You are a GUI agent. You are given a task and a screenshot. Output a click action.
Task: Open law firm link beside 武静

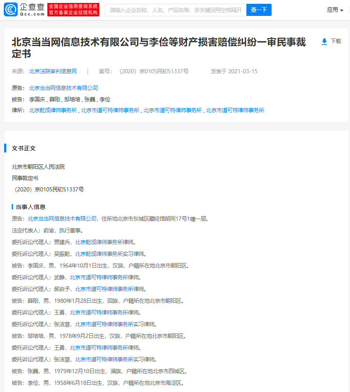click(99, 278)
